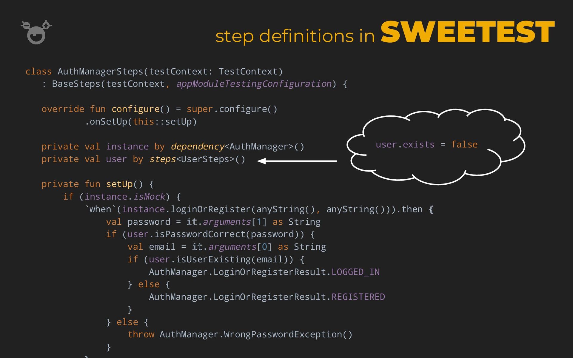Click the 'step definitions in' heading text
The height and width of the screenshot is (358, 573).
coord(295,36)
